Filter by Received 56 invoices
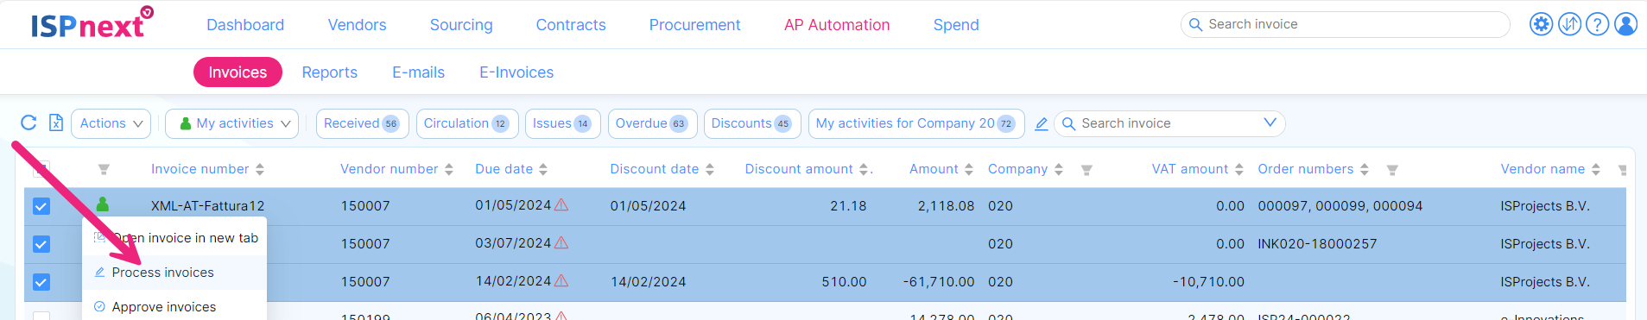1647x320 pixels. click(362, 123)
